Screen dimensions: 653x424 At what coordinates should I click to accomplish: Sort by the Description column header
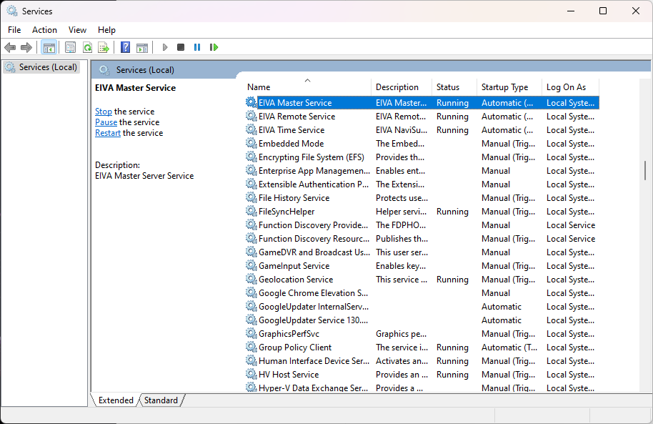[401, 87]
